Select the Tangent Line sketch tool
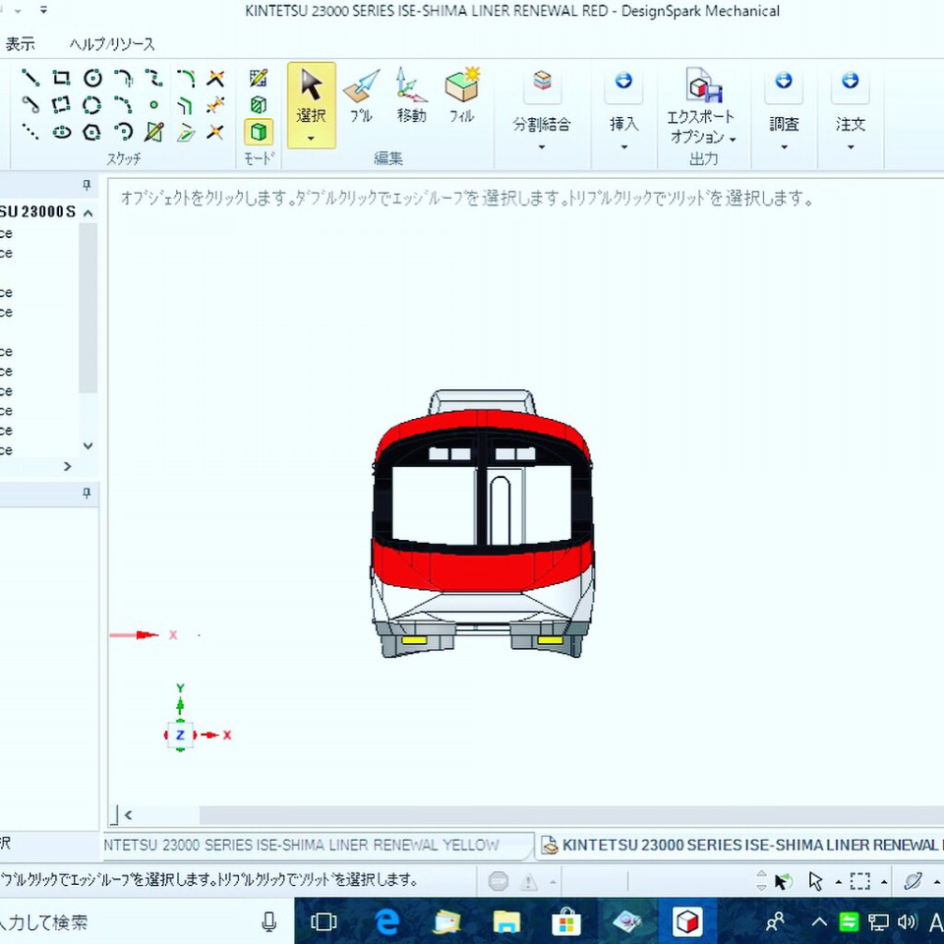 [30, 105]
